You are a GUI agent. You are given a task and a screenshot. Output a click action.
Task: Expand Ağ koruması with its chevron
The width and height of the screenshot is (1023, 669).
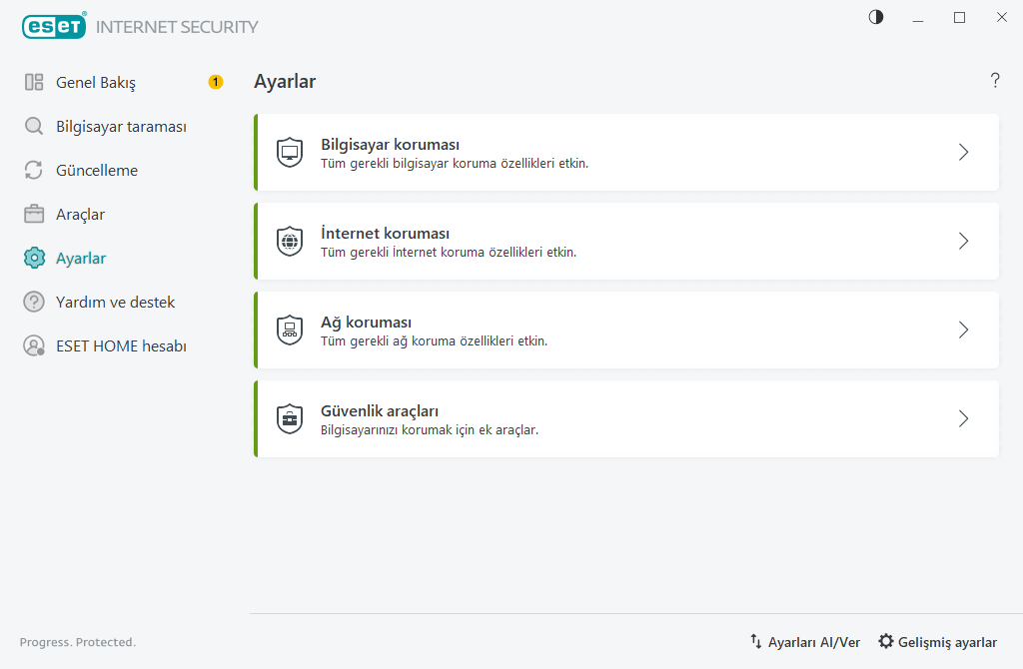click(x=964, y=330)
